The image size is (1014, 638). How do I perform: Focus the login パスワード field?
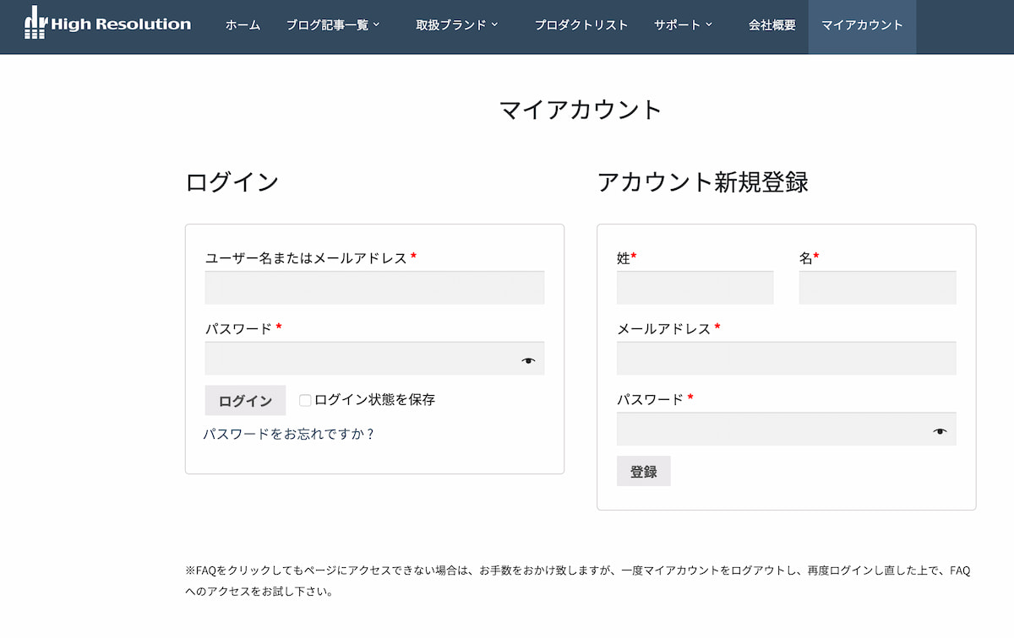[374, 358]
